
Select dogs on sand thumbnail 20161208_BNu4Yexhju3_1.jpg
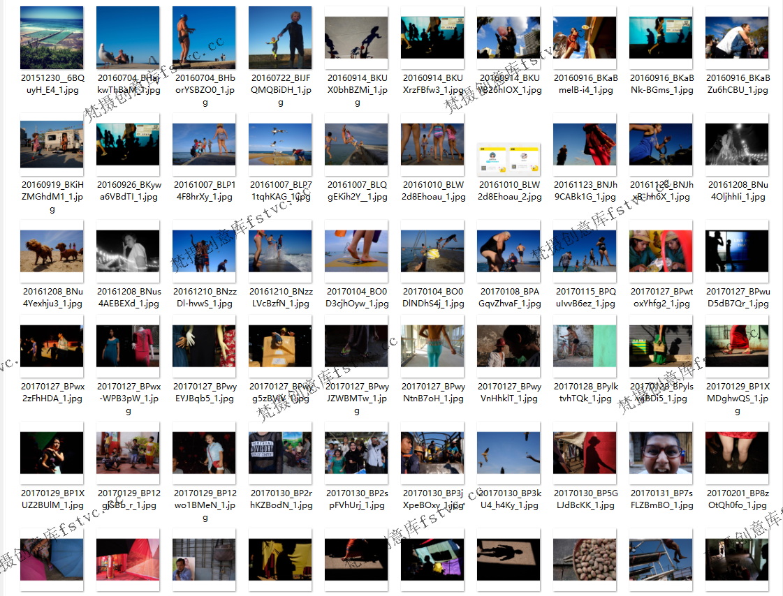[52, 251]
